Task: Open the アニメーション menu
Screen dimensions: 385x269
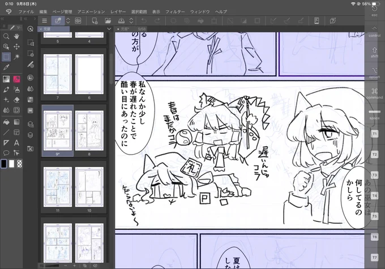Action: (x=91, y=11)
